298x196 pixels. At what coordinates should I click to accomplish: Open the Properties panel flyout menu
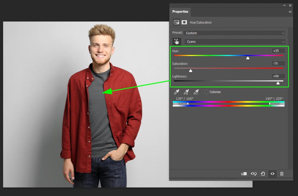click(290, 12)
